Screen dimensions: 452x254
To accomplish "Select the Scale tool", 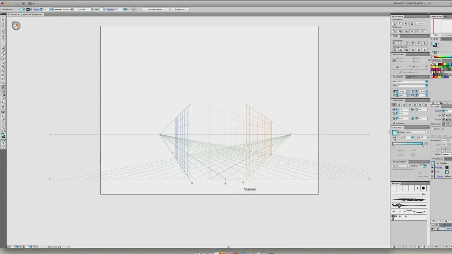I will point(3,71).
